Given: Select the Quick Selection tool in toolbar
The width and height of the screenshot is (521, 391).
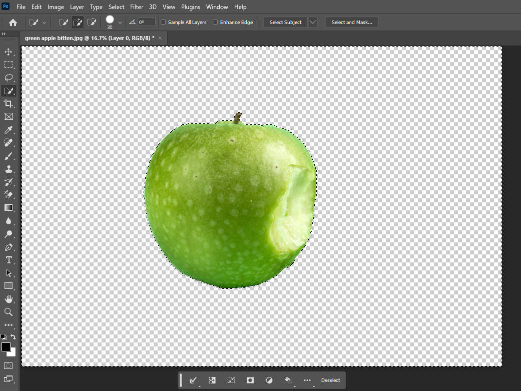Looking at the screenshot, I should 9,91.
